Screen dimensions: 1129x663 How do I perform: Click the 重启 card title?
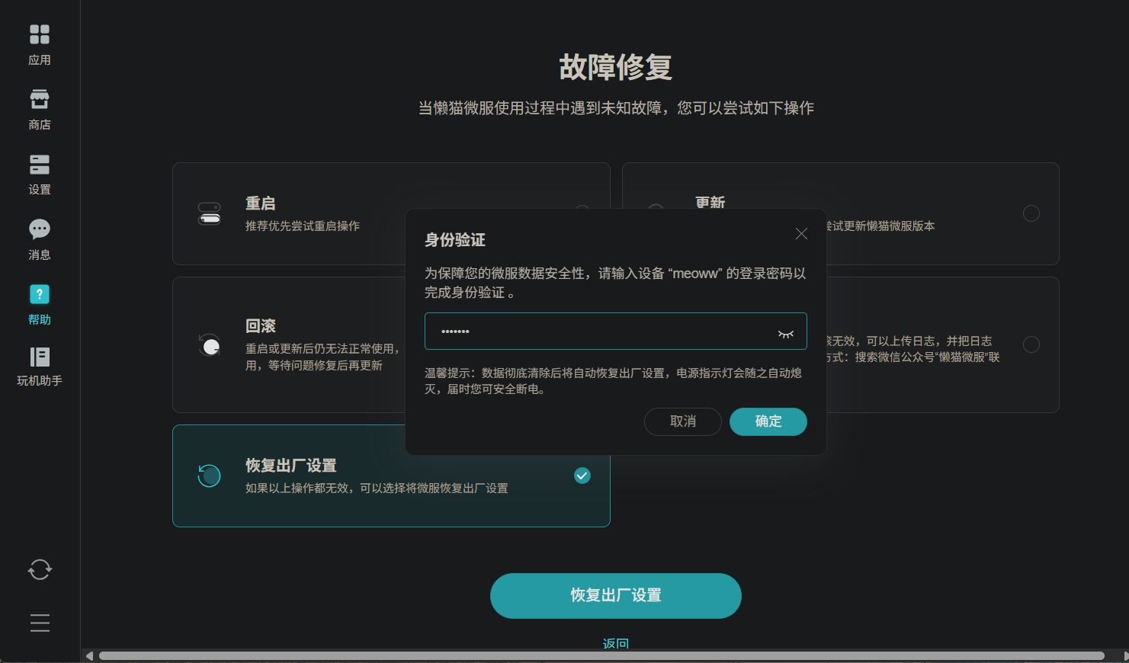(x=261, y=203)
